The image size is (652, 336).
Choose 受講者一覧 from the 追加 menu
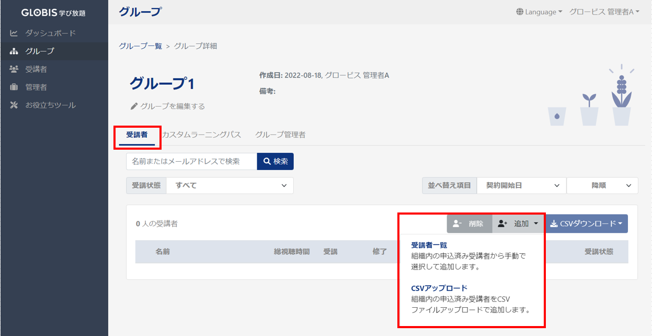[429, 245]
